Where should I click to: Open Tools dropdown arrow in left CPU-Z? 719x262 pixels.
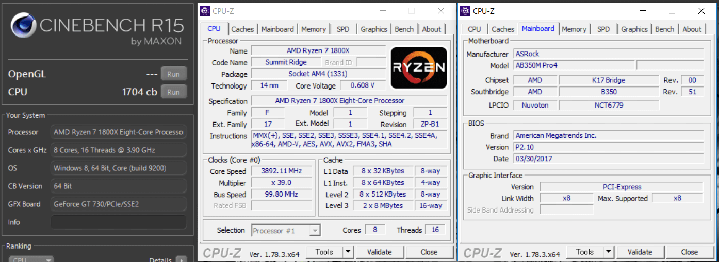348,252
